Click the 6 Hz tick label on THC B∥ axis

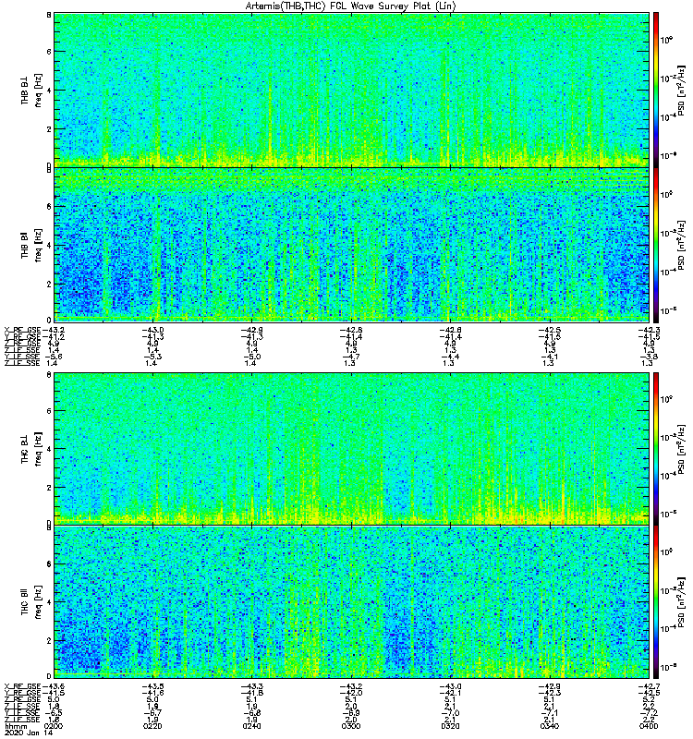[x=49, y=564]
